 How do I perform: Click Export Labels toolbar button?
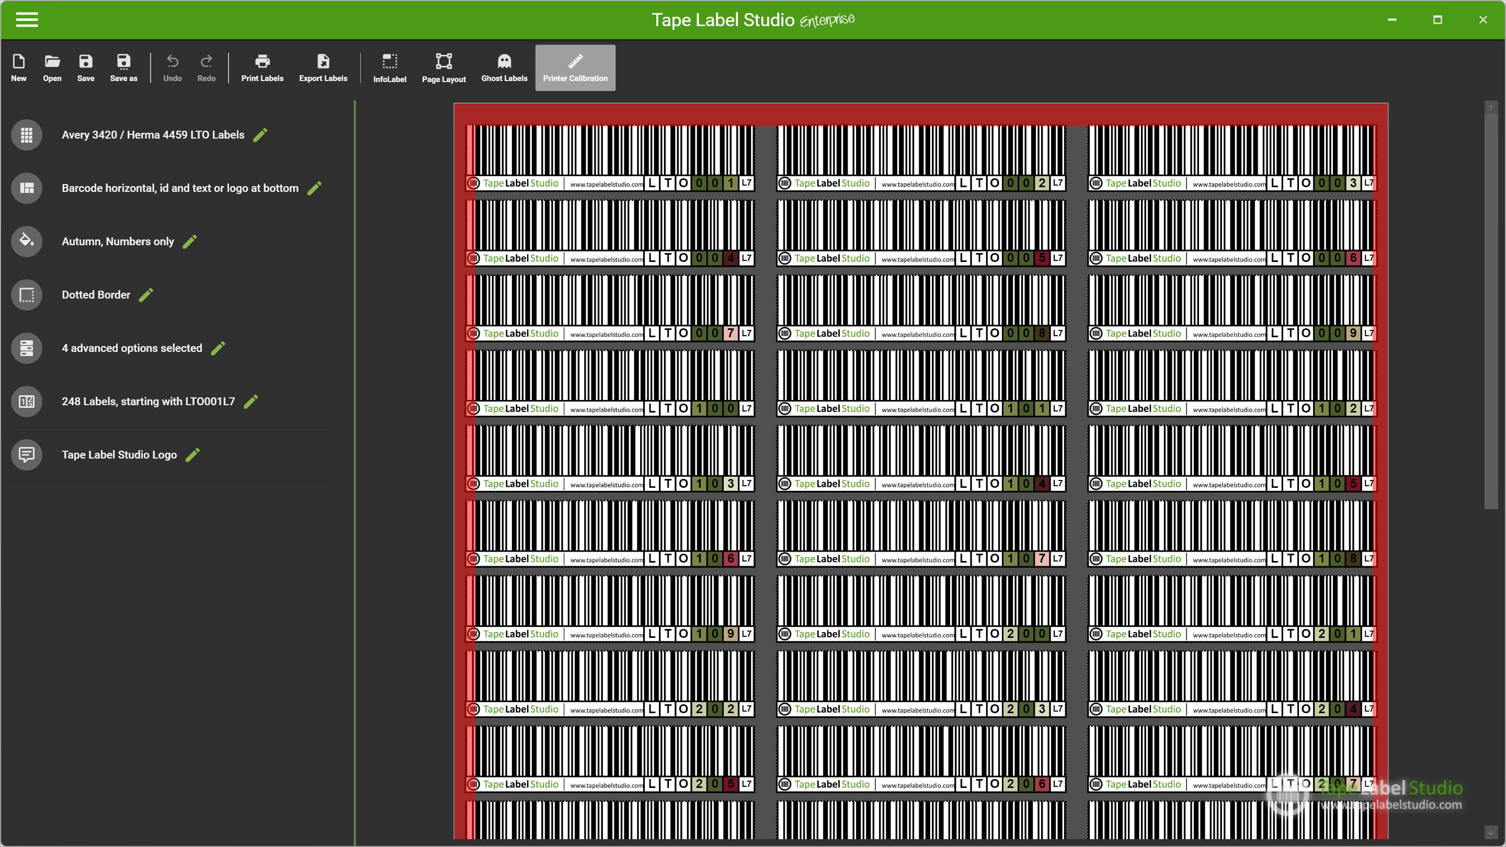pyautogui.click(x=323, y=68)
